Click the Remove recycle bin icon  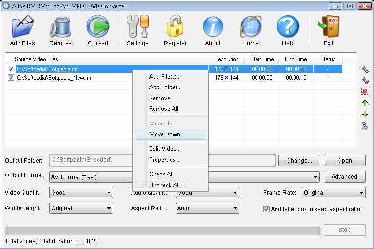pyautogui.click(x=60, y=27)
